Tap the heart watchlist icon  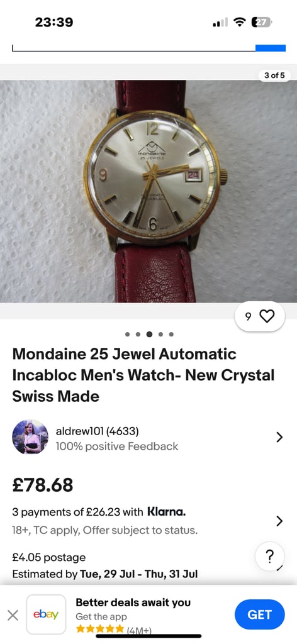point(267,316)
